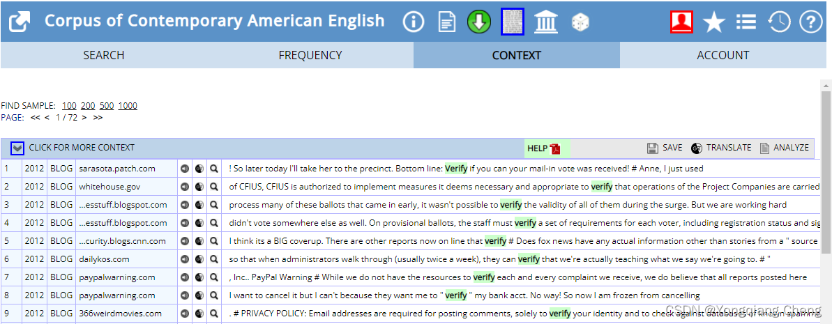The image size is (832, 324).
Task: Choose a sample of 1000
Action: 128,105
